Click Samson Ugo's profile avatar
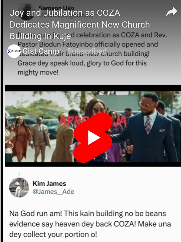Viewport: 181px width, 242px height. tap(26, 11)
